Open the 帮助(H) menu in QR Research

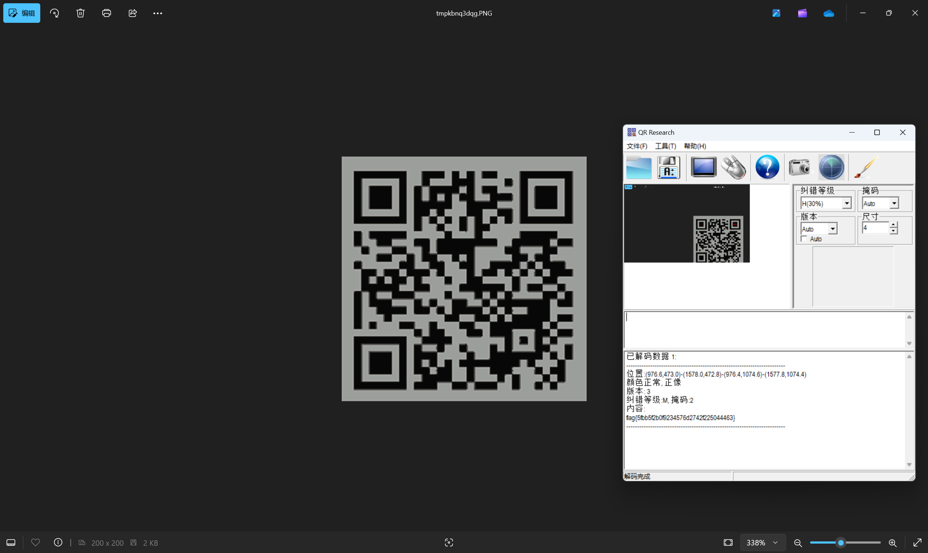click(x=695, y=146)
